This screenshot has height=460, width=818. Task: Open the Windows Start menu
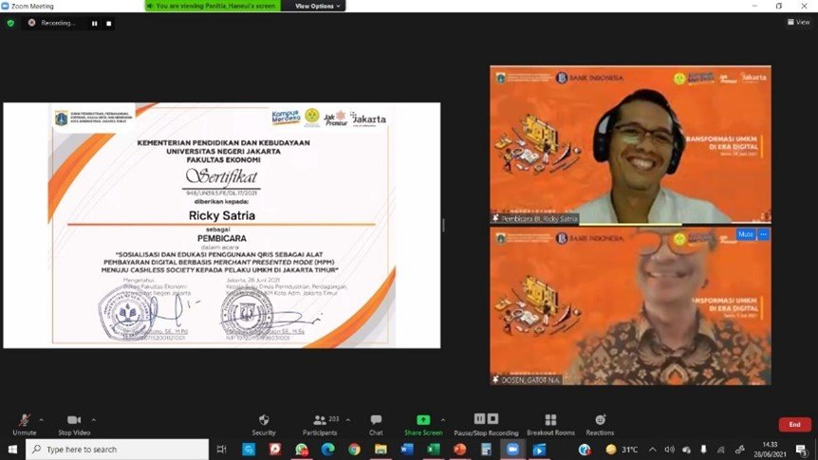[x=12, y=449]
